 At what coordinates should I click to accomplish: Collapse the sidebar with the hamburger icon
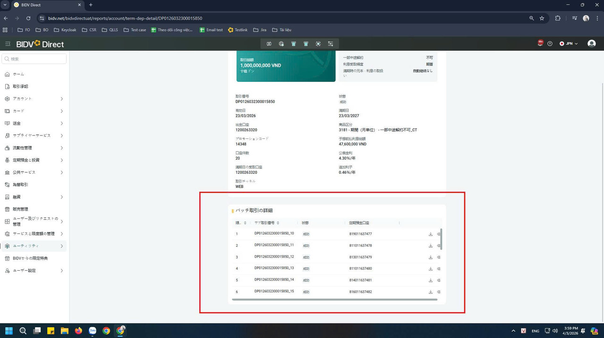click(8, 44)
